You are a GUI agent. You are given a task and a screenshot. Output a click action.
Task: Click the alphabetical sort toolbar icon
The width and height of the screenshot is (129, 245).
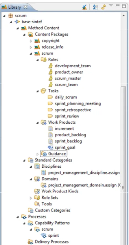click(95, 7)
